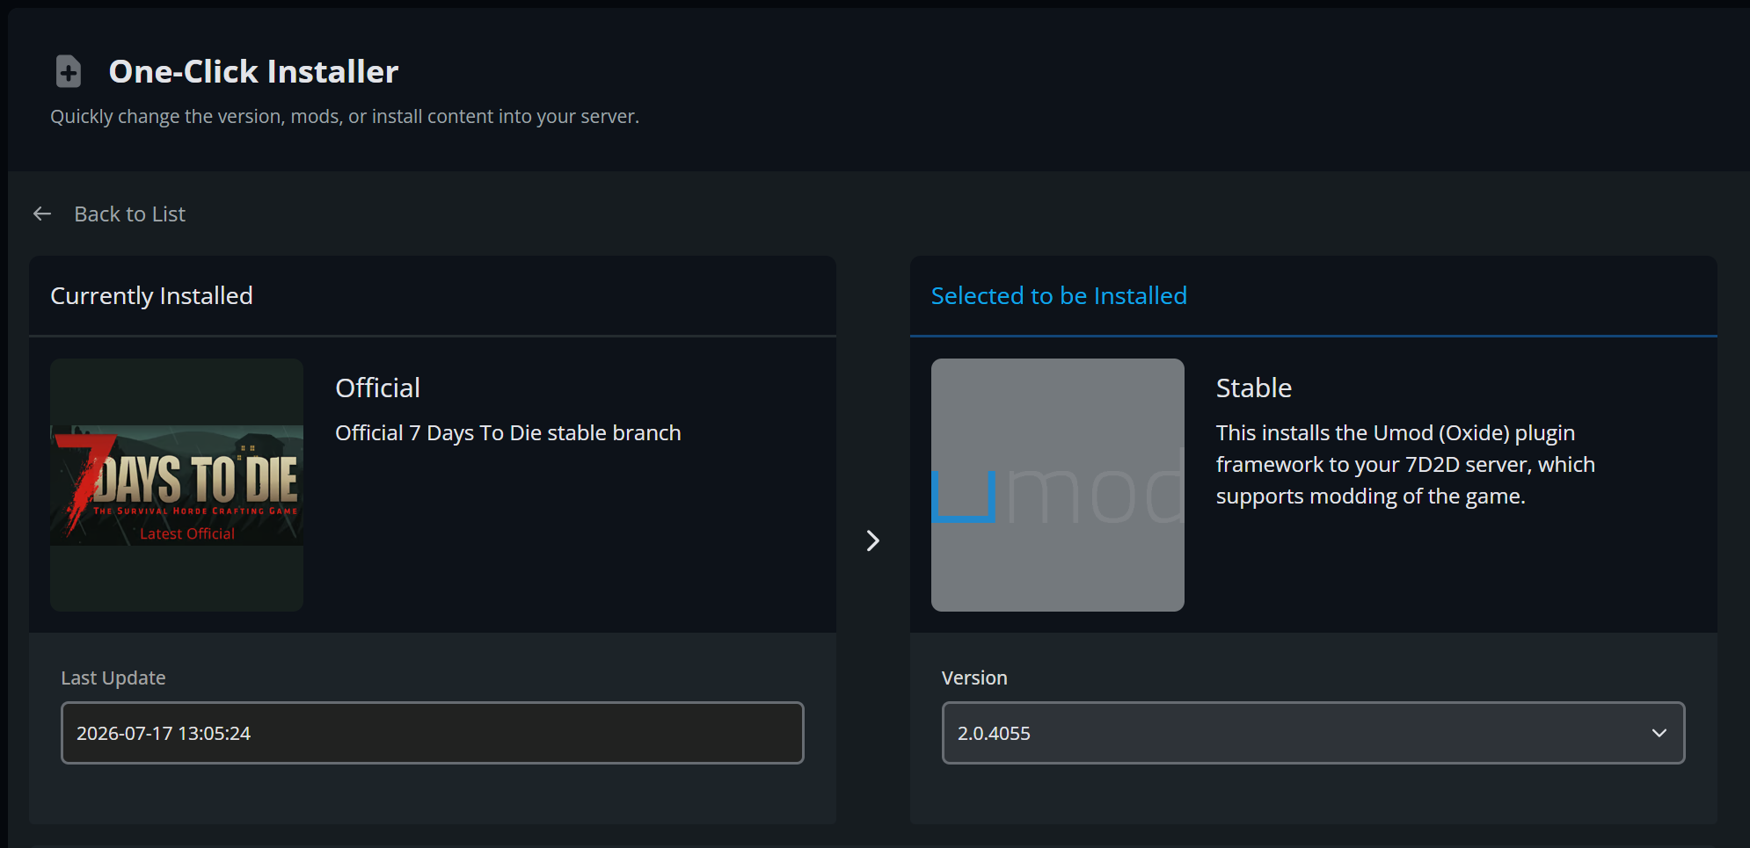Go back via Back to List link
Screen dimensions: 1750x848
click(x=129, y=214)
